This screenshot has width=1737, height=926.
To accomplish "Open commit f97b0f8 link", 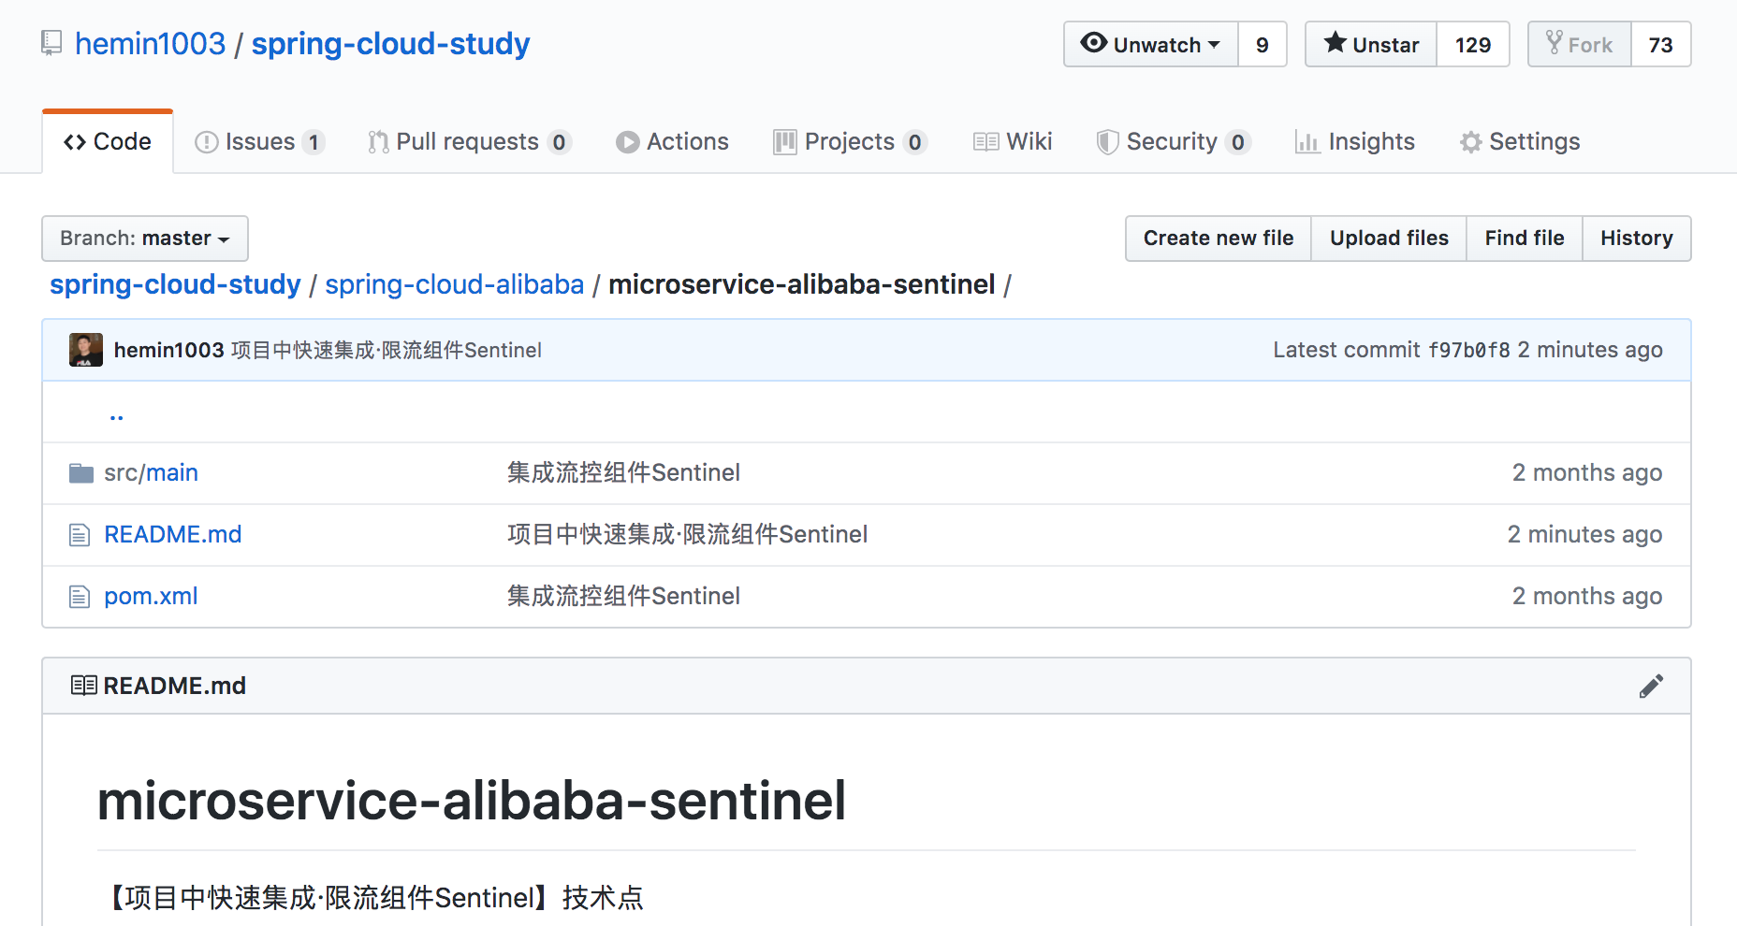I will click(1468, 350).
